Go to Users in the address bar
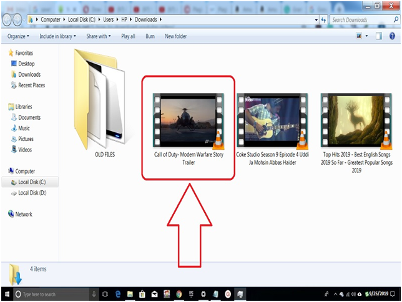The height and width of the screenshot is (302, 402). pyautogui.click(x=109, y=19)
